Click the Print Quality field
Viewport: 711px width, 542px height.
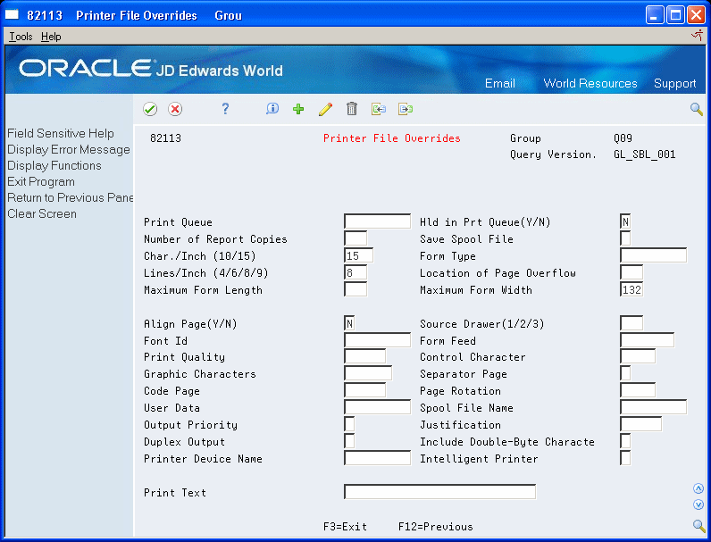click(x=365, y=356)
